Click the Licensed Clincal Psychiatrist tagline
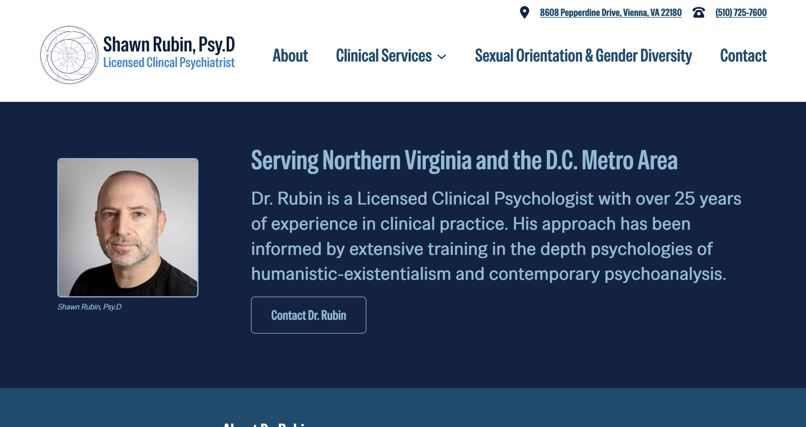 (169, 62)
